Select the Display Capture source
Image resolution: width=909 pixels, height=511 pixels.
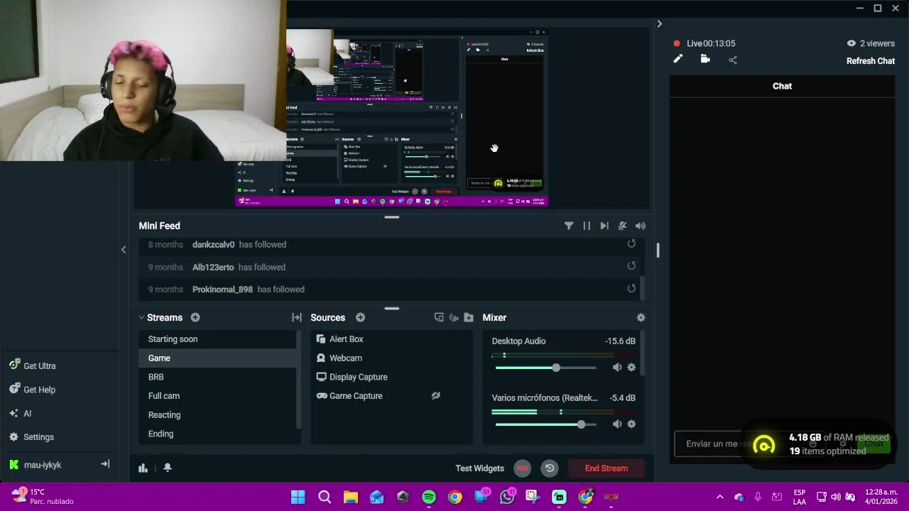(x=391, y=377)
